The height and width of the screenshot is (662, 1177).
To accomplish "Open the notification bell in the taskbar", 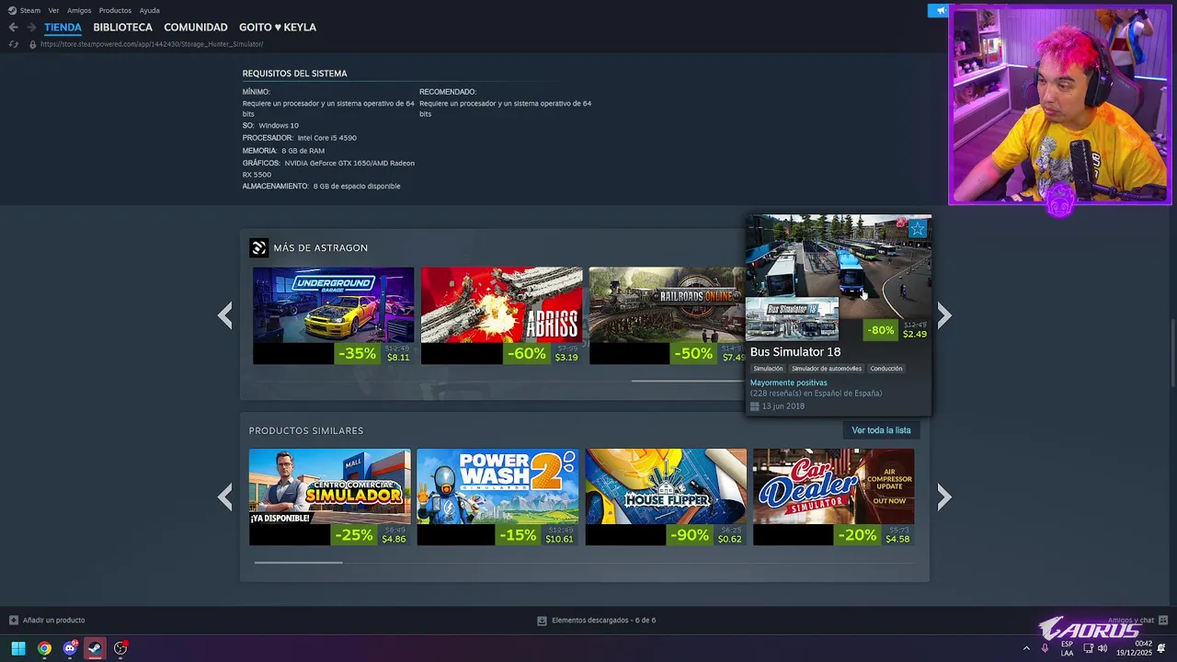I will tap(1161, 648).
